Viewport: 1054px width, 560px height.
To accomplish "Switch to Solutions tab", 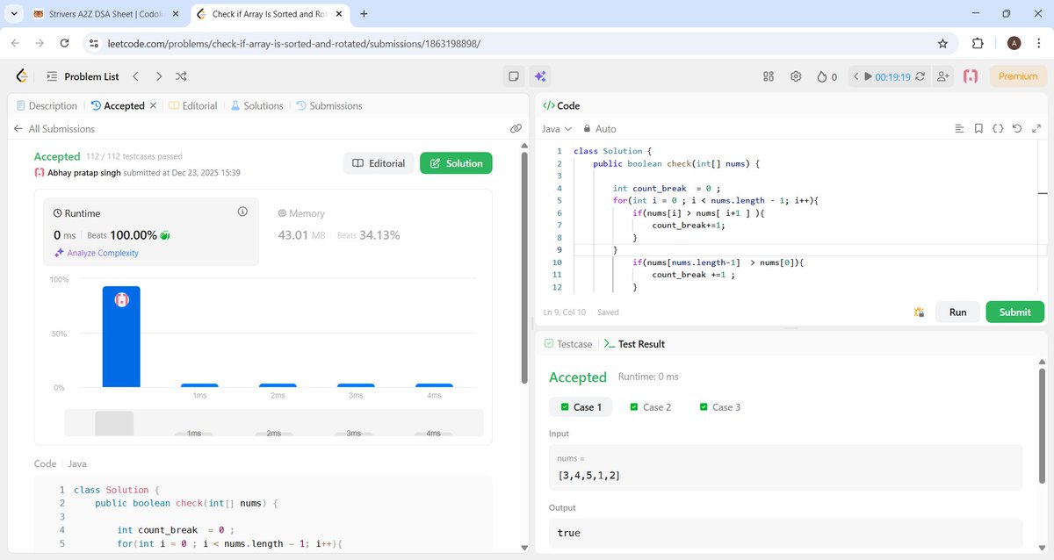I will coord(256,105).
